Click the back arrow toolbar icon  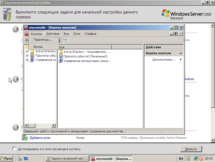point(27,40)
